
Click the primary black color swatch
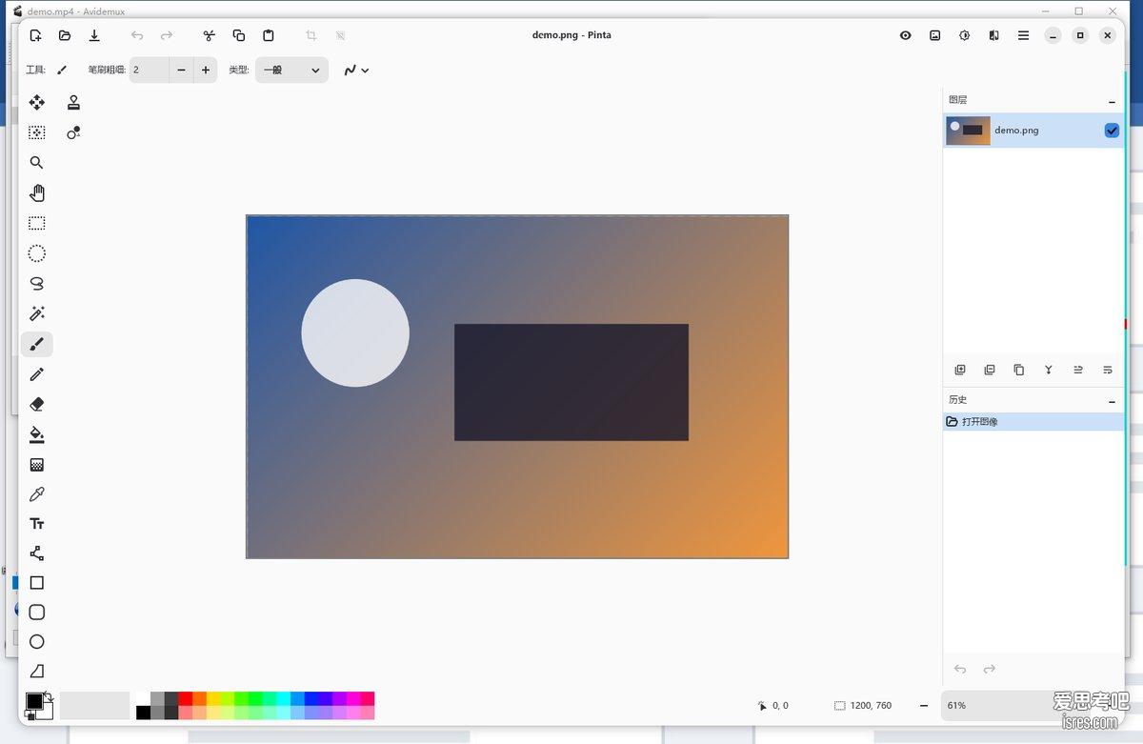click(x=34, y=701)
